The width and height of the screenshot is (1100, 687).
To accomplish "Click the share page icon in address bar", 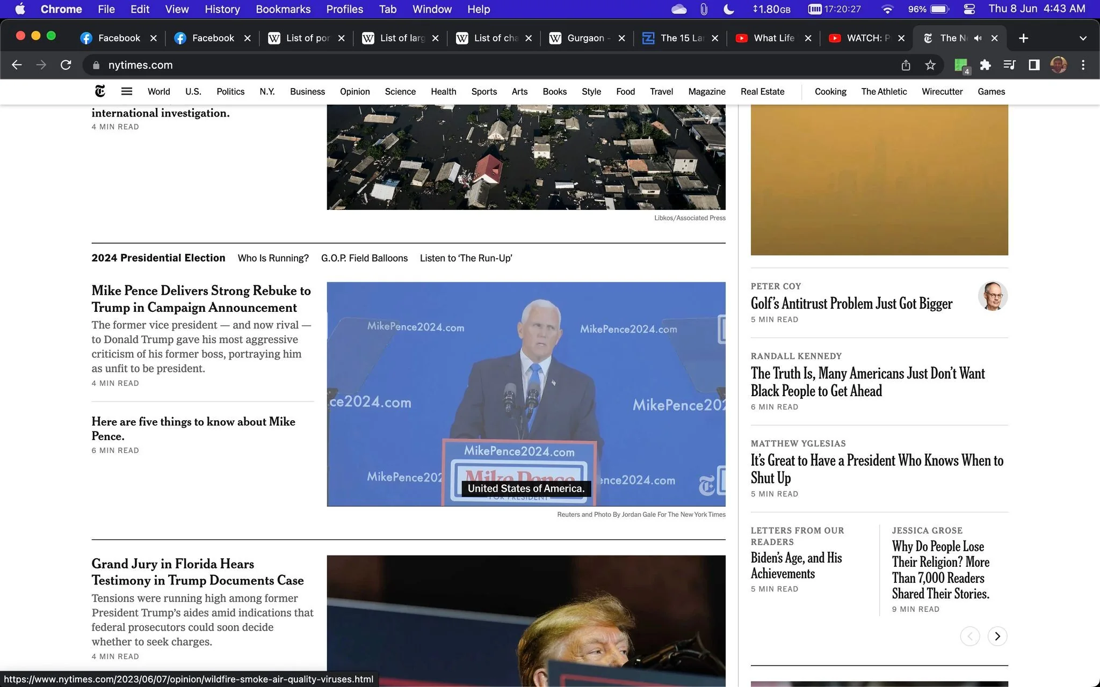I will [x=906, y=65].
